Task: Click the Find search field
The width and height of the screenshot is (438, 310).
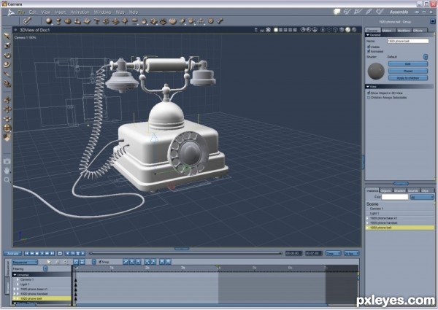Action: pyautogui.click(x=395, y=197)
